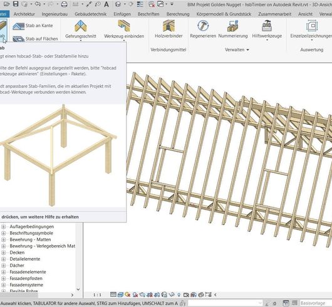This screenshot has height=307, width=332.
Task: Click the Stab an Kante tool
Action: tap(33, 26)
